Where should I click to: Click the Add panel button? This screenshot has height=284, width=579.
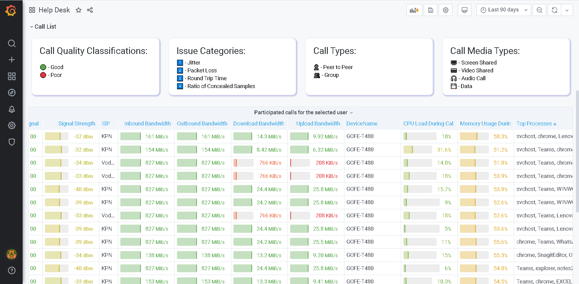coord(414,10)
